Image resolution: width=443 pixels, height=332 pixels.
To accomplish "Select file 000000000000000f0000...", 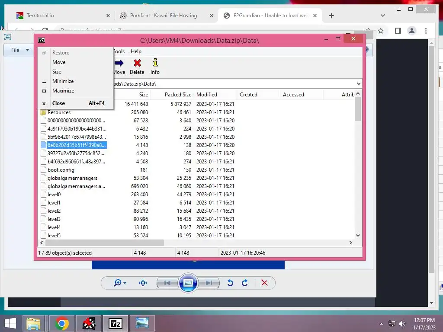I will 76,121.
